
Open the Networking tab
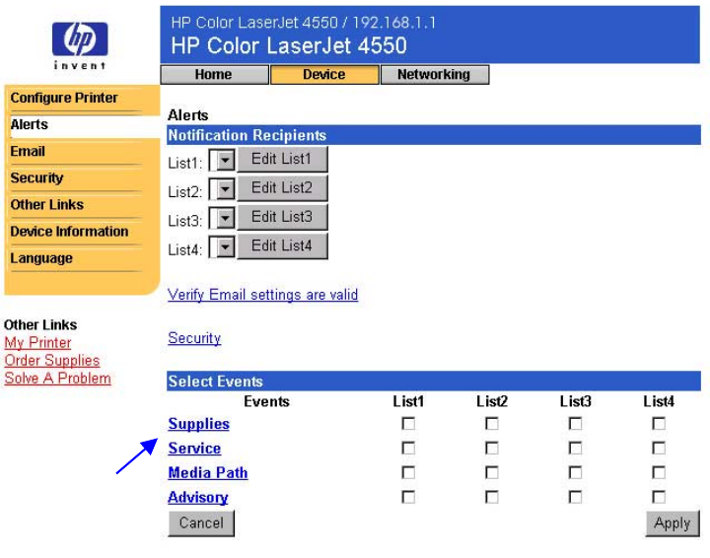[435, 74]
